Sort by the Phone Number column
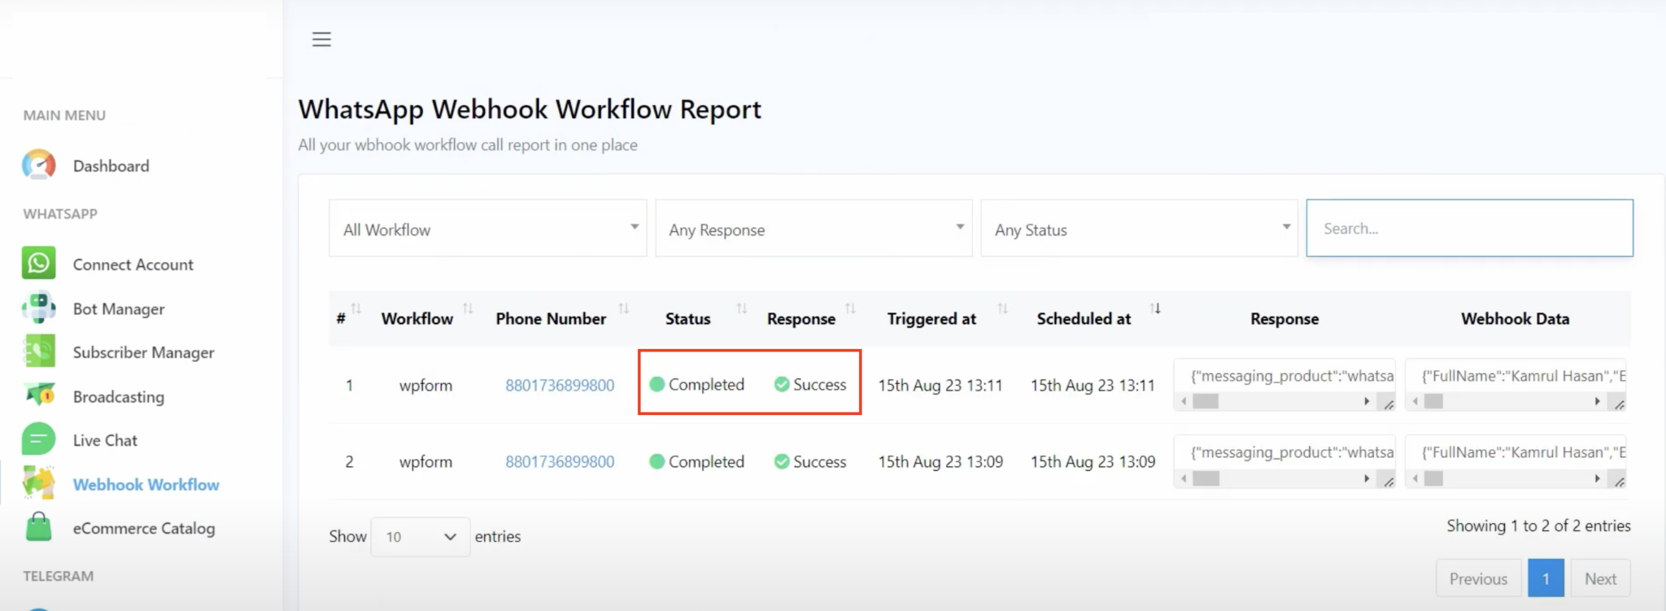 click(x=624, y=309)
